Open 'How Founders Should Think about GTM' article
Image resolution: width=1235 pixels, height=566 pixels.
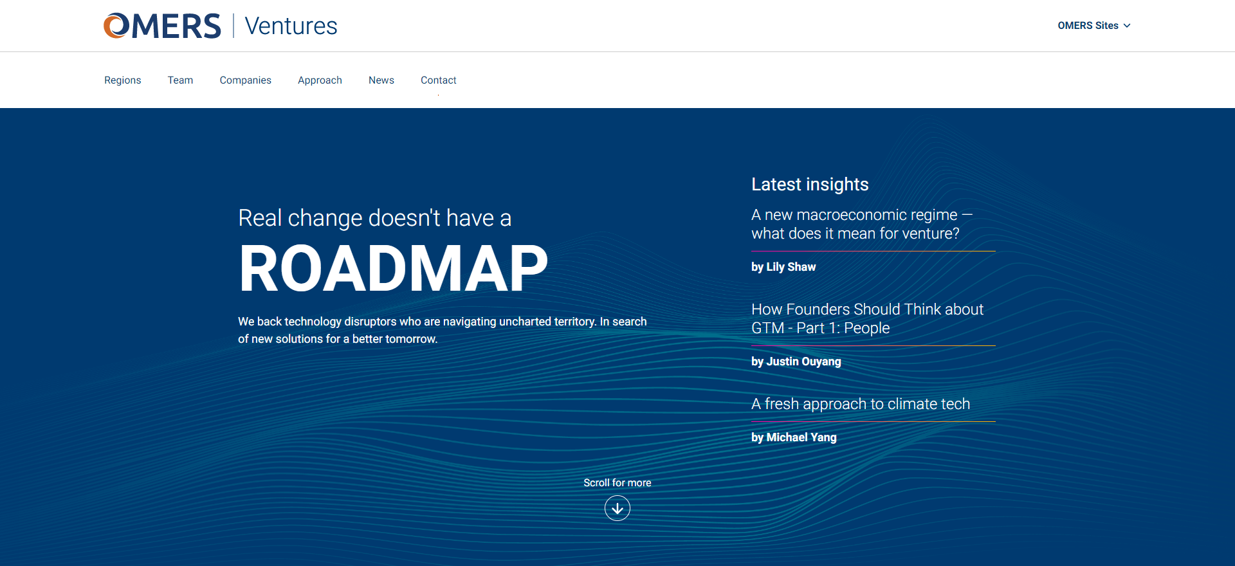867,318
